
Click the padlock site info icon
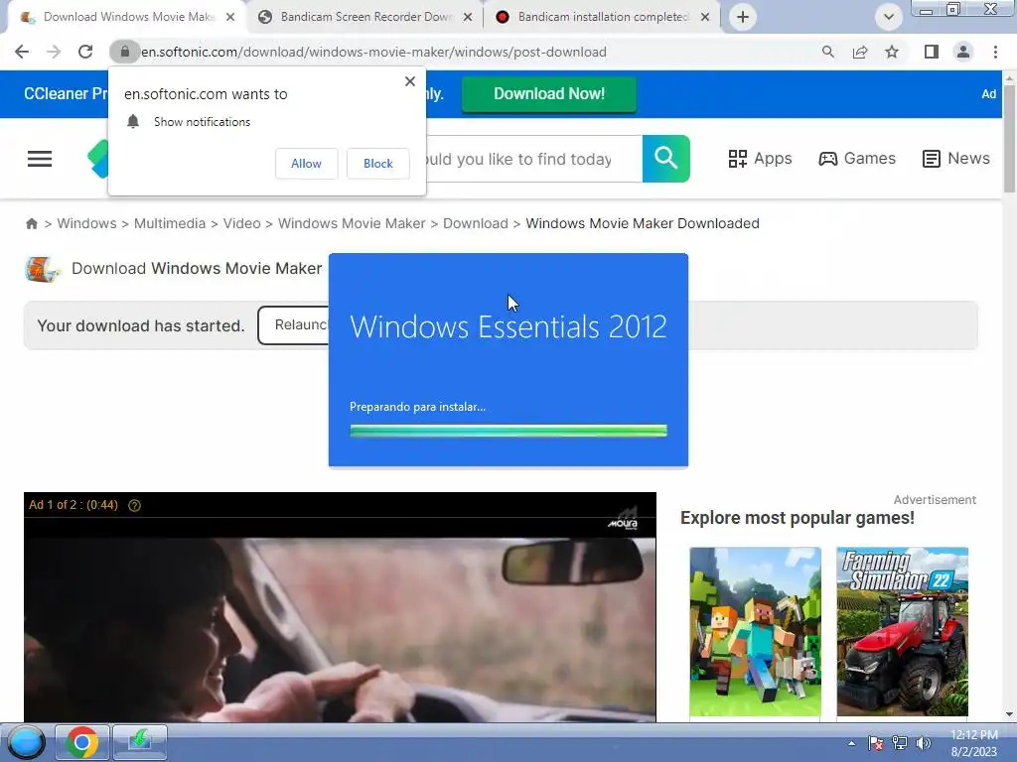(124, 52)
